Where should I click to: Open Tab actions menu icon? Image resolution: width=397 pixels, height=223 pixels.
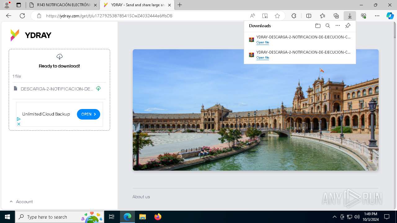pyautogui.click(x=19, y=5)
